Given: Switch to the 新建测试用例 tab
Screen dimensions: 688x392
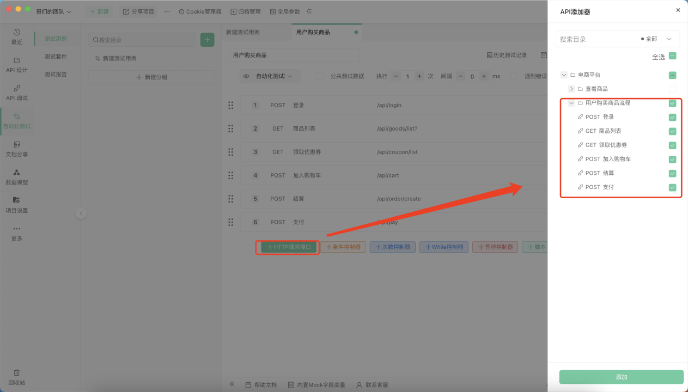Looking at the screenshot, I should [x=243, y=32].
